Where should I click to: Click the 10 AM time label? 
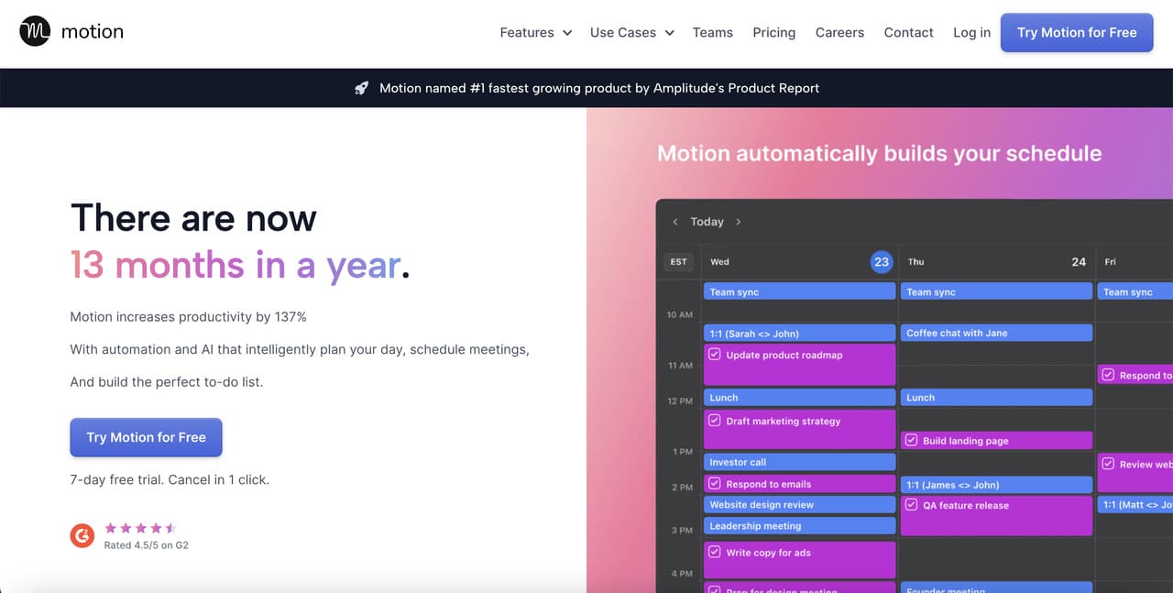[x=680, y=315]
